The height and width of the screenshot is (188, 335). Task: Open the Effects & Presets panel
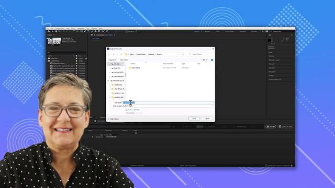click(x=274, y=60)
